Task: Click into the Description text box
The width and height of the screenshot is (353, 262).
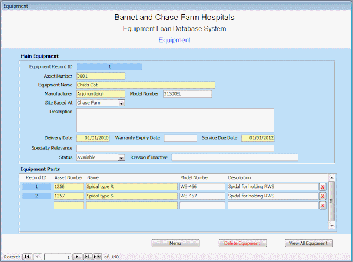Action: click(175, 120)
